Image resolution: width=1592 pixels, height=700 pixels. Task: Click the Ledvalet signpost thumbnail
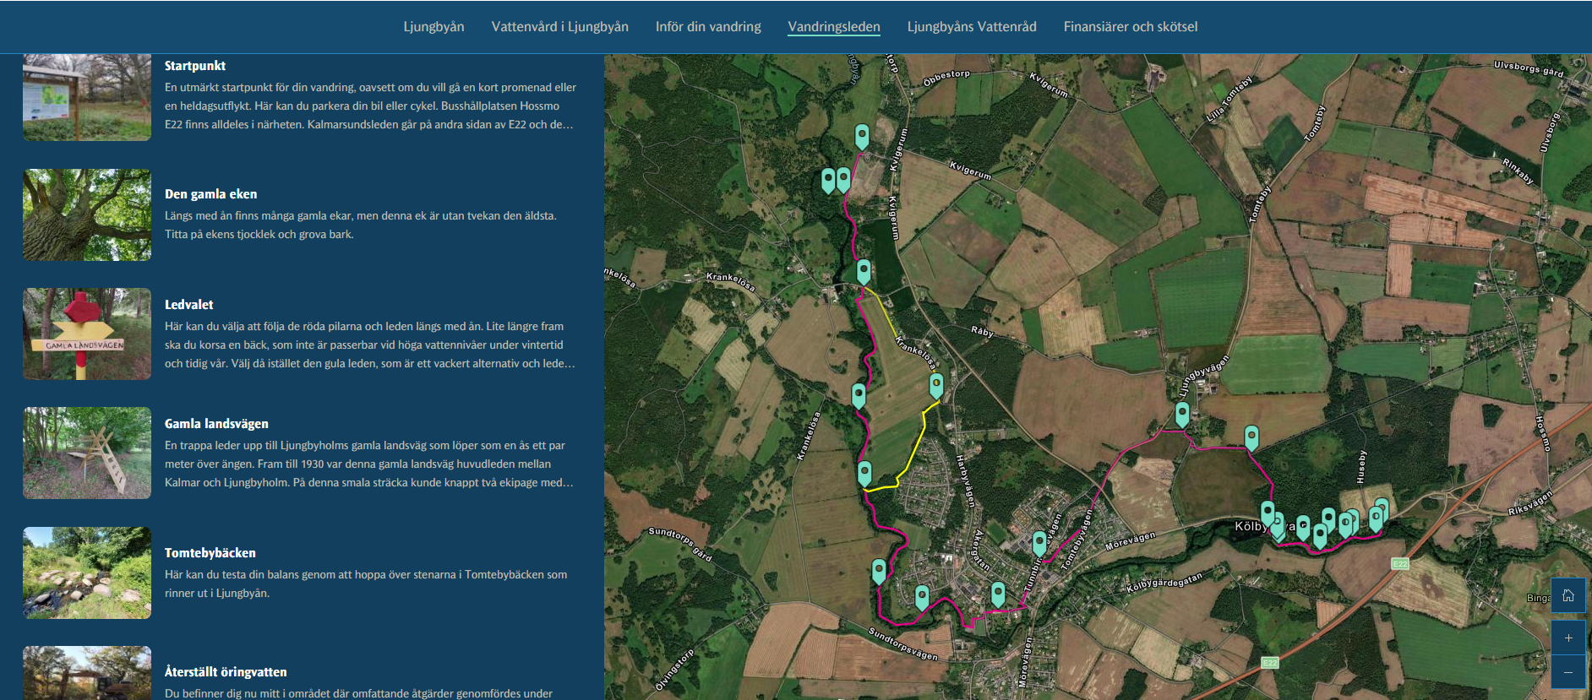(x=87, y=334)
